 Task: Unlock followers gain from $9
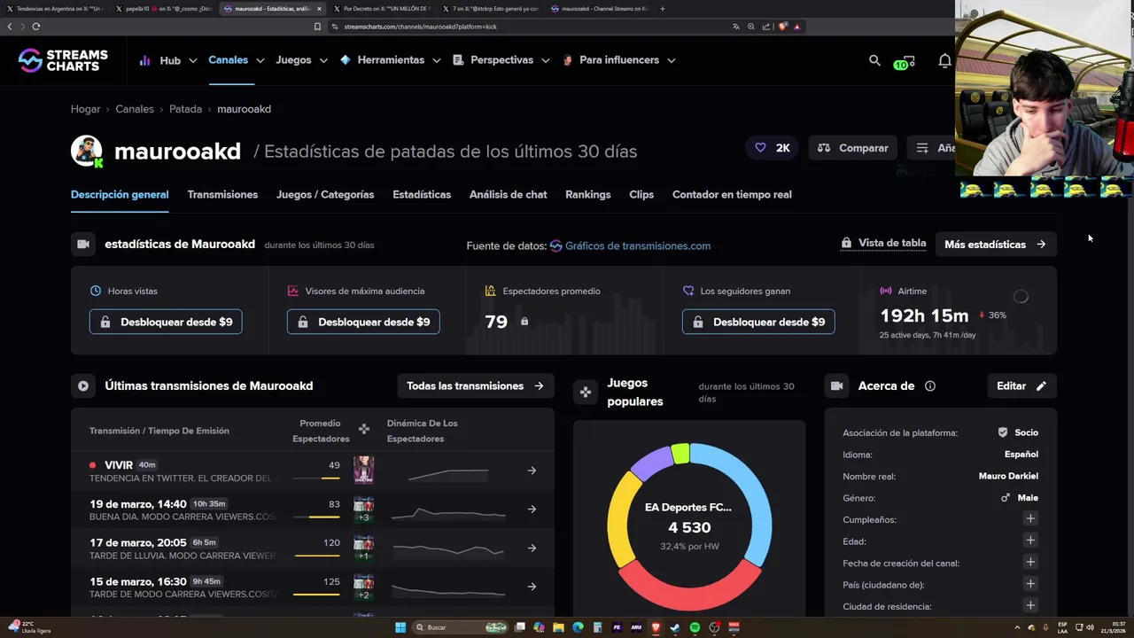click(x=758, y=322)
